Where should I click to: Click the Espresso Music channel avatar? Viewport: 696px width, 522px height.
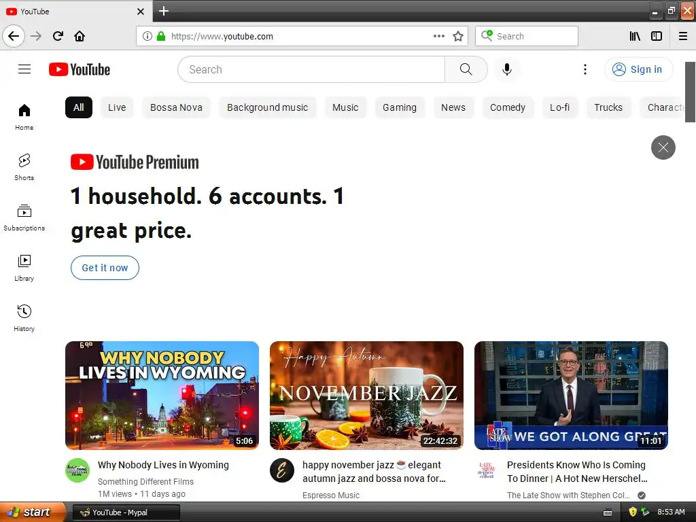point(282,470)
